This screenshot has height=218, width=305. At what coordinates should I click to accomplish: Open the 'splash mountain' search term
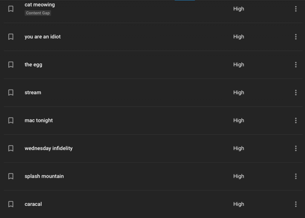[44, 176]
